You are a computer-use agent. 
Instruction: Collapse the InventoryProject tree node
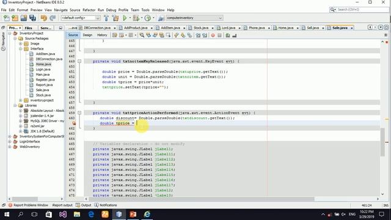pos(10,33)
